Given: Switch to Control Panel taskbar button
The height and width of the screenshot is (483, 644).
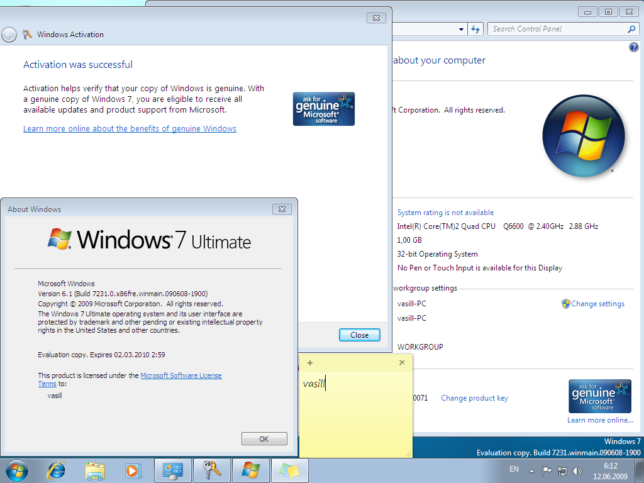Looking at the screenshot, I should [173, 470].
